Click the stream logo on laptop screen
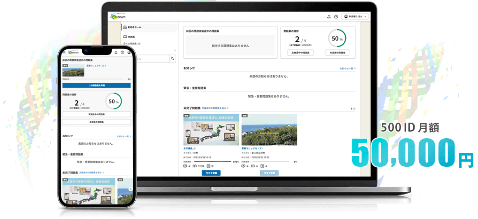This screenshot has width=478, height=219. (x=118, y=16)
